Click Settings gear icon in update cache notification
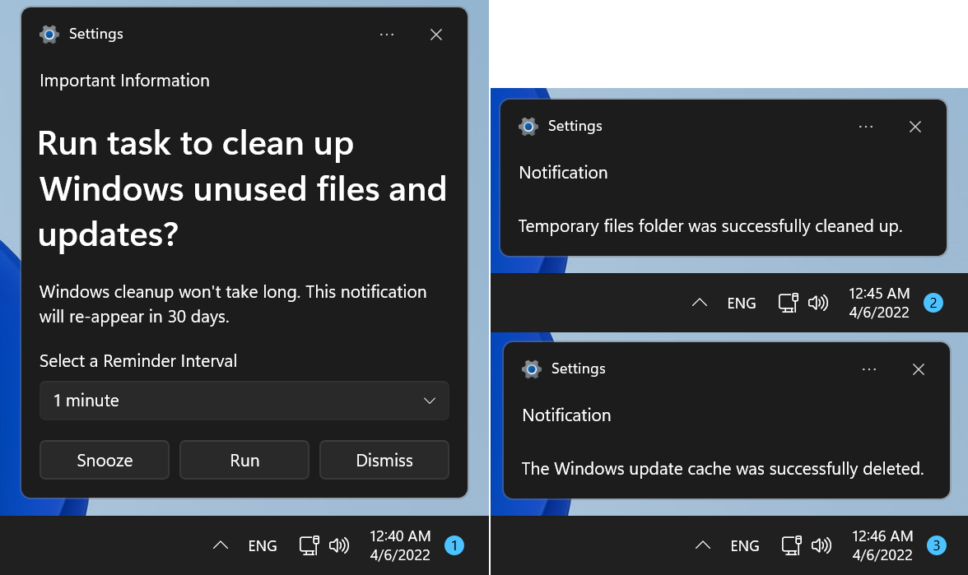Image resolution: width=968 pixels, height=575 pixels. click(x=532, y=369)
